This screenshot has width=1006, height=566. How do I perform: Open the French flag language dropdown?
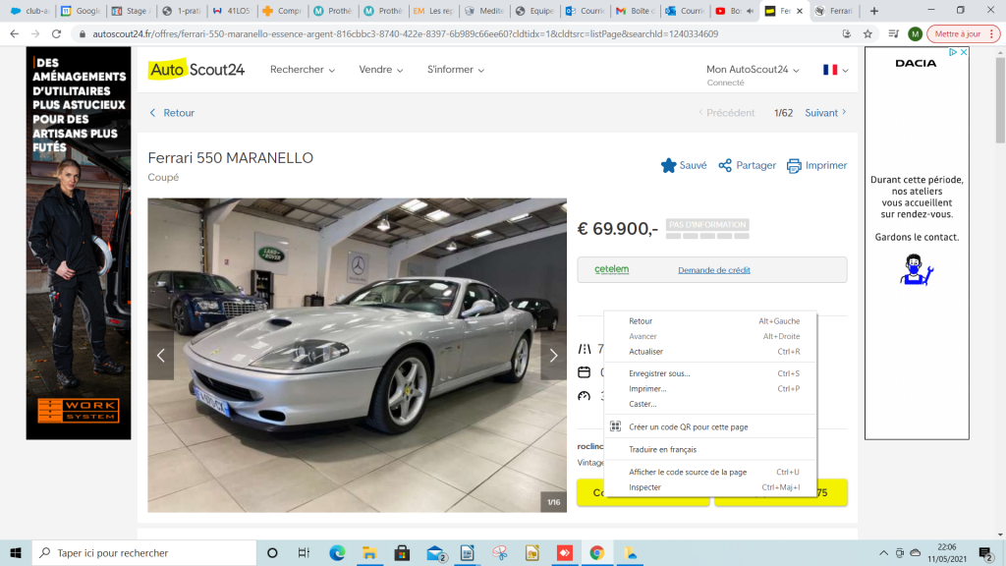[835, 70]
